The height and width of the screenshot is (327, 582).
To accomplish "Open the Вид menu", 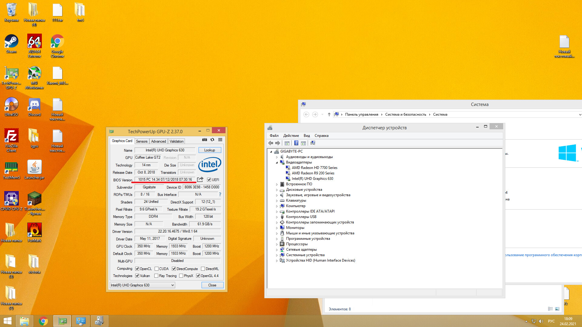I will (x=307, y=136).
